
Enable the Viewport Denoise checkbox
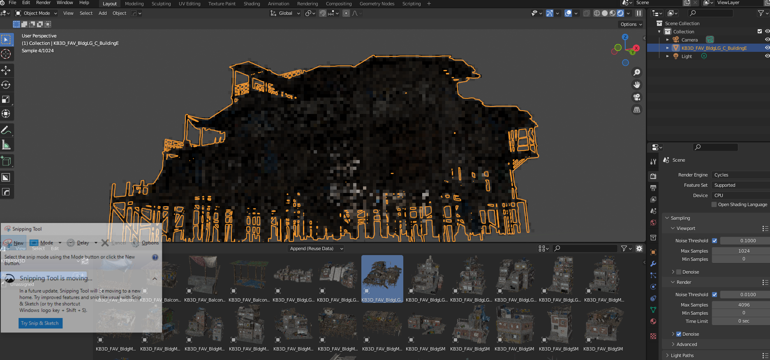[x=679, y=272]
